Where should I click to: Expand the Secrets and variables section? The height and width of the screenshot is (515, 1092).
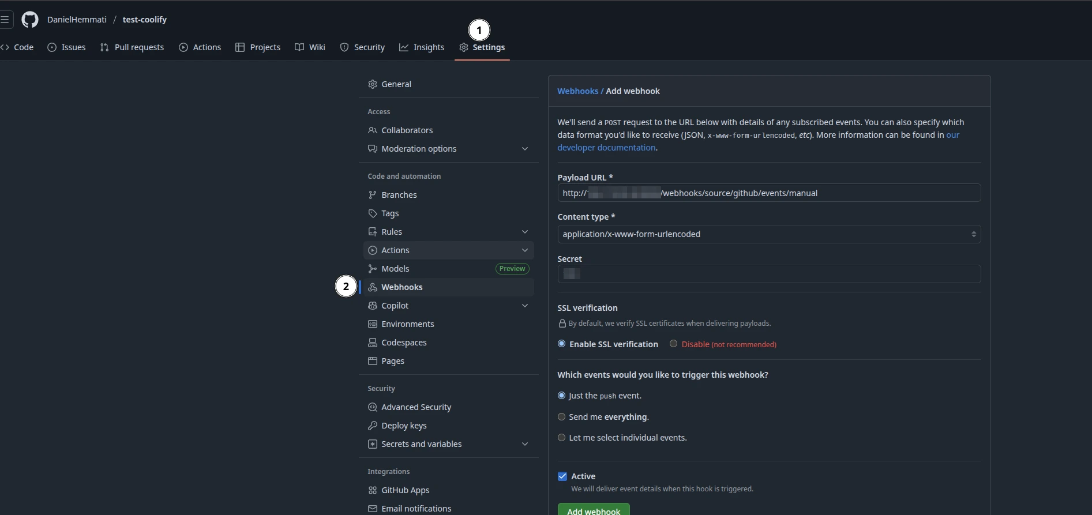pyautogui.click(x=525, y=444)
